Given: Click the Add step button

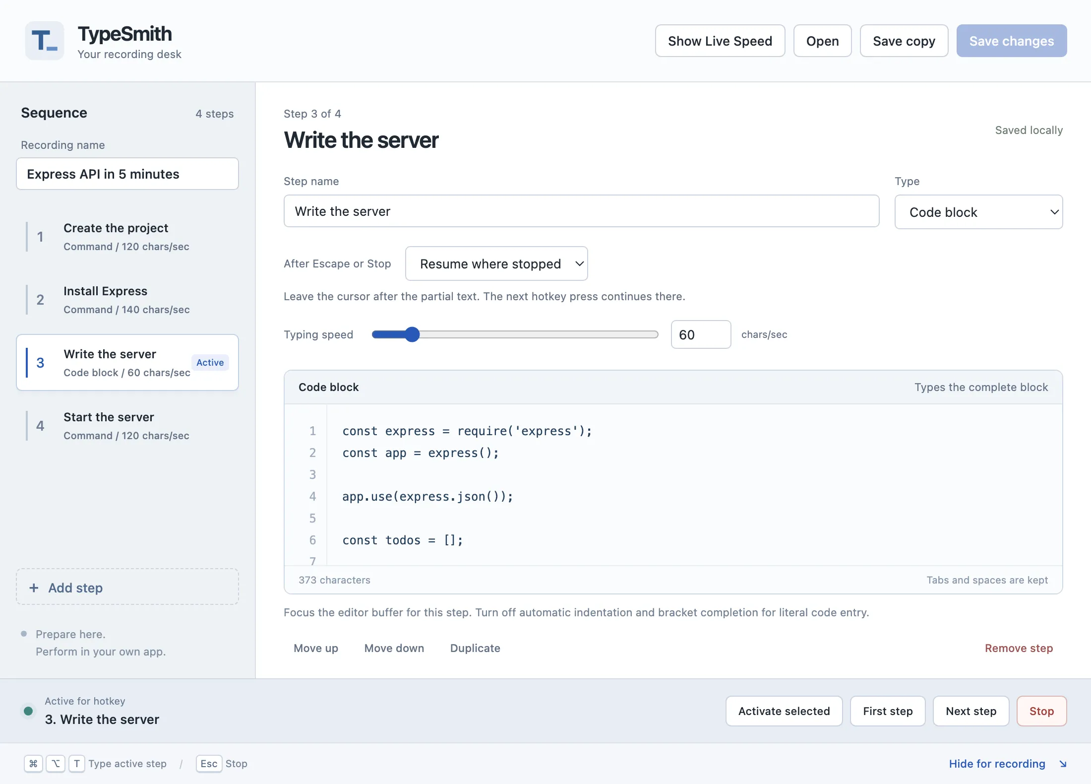Looking at the screenshot, I should 127,587.
